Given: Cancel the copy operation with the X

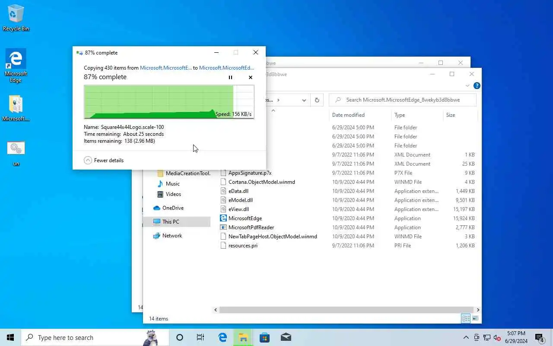Looking at the screenshot, I should pos(251,77).
